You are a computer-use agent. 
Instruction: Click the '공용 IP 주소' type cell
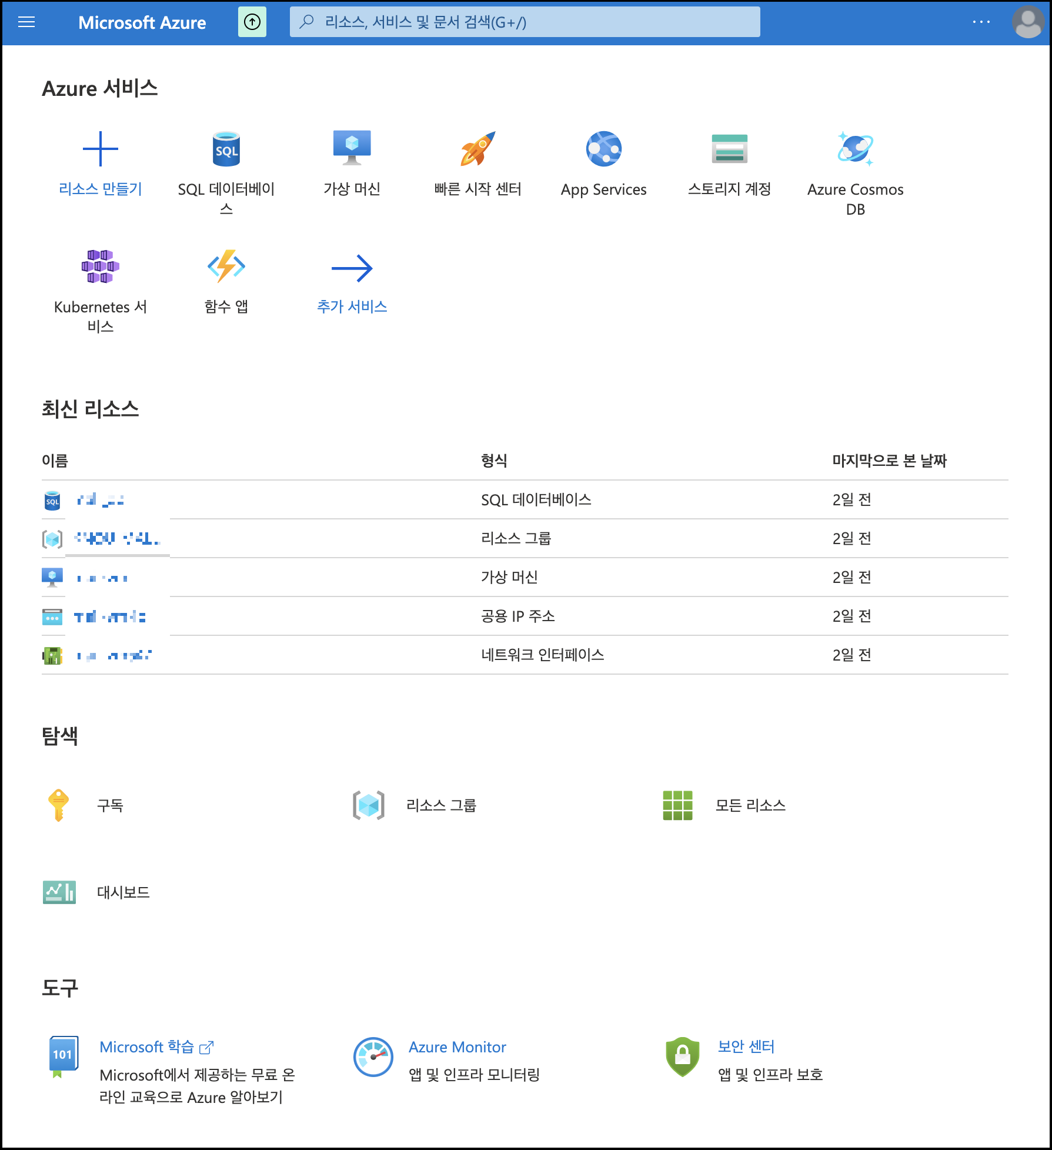coord(517,616)
